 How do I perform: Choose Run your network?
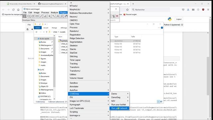pos(119,108)
